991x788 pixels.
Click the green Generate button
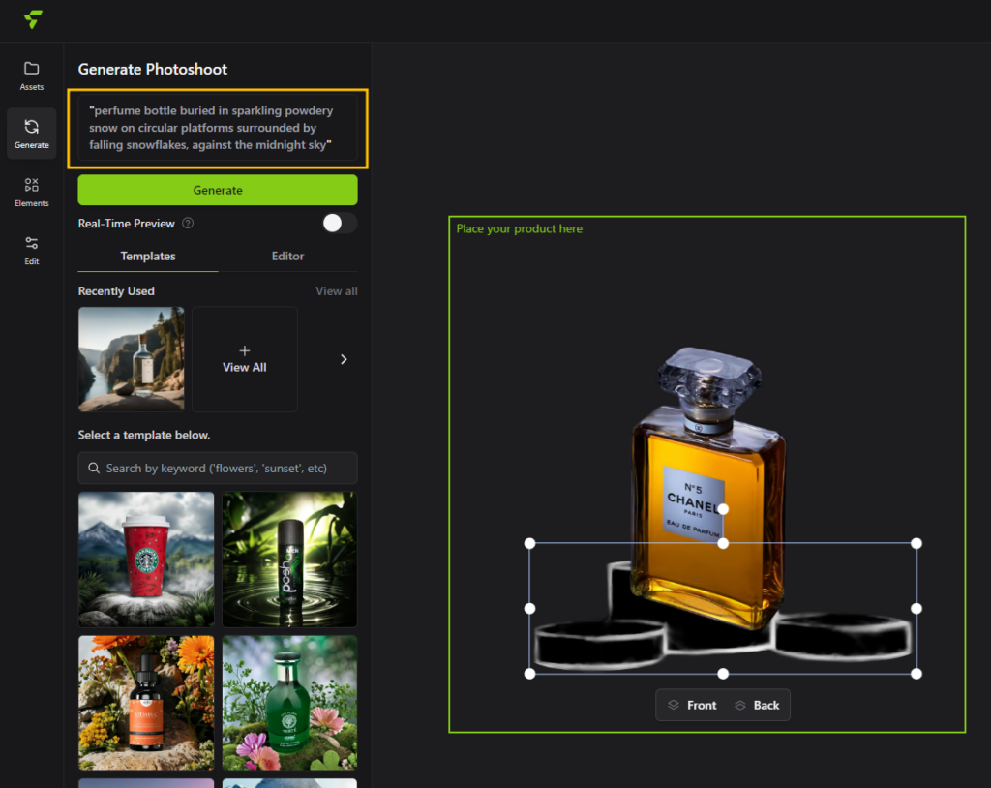[218, 190]
